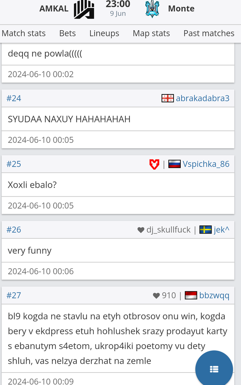Click the AMKAL team name

54,9
